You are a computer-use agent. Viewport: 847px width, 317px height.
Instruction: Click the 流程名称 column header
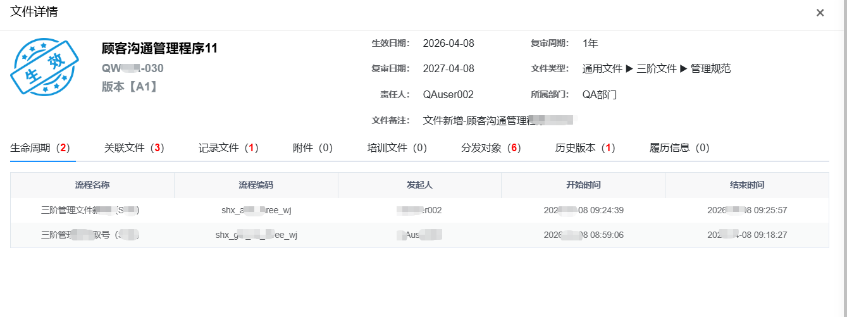(92, 185)
